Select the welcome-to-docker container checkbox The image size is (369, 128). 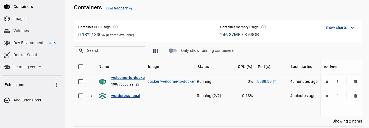[x=81, y=82]
